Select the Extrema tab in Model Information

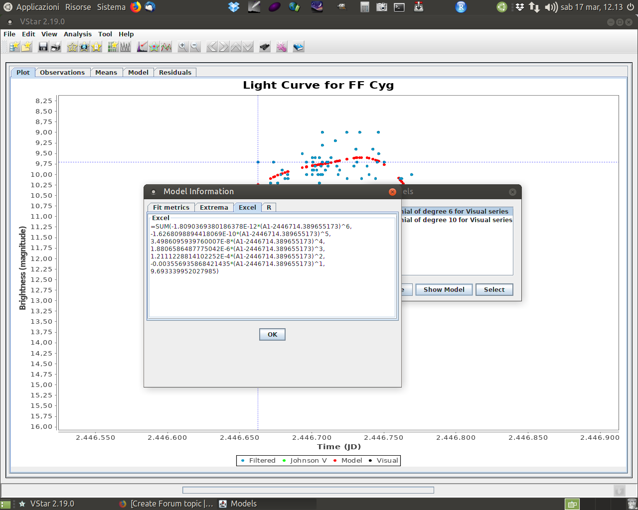(214, 207)
